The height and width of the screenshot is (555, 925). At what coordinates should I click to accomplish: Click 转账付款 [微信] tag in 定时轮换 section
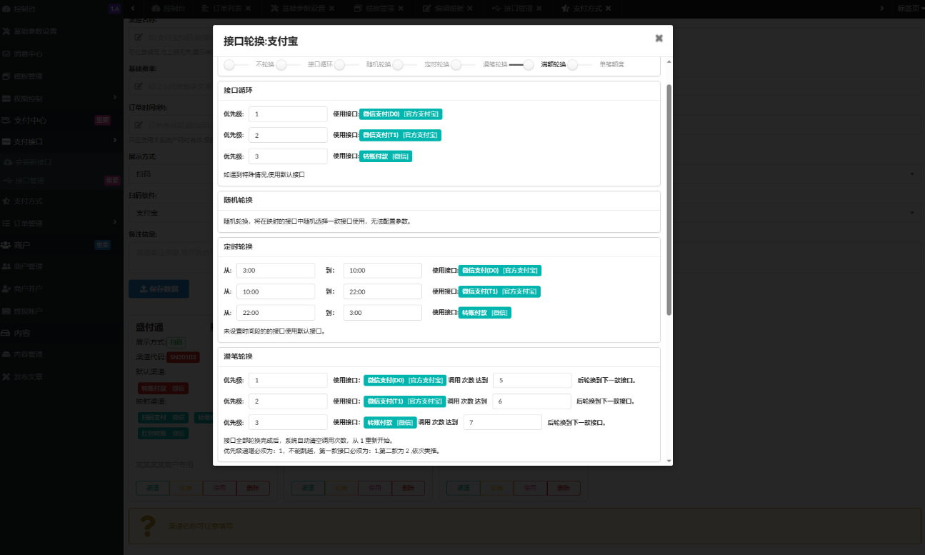(485, 312)
